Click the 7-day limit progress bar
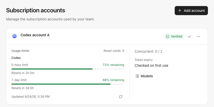214x107 pixels. point(68,84)
